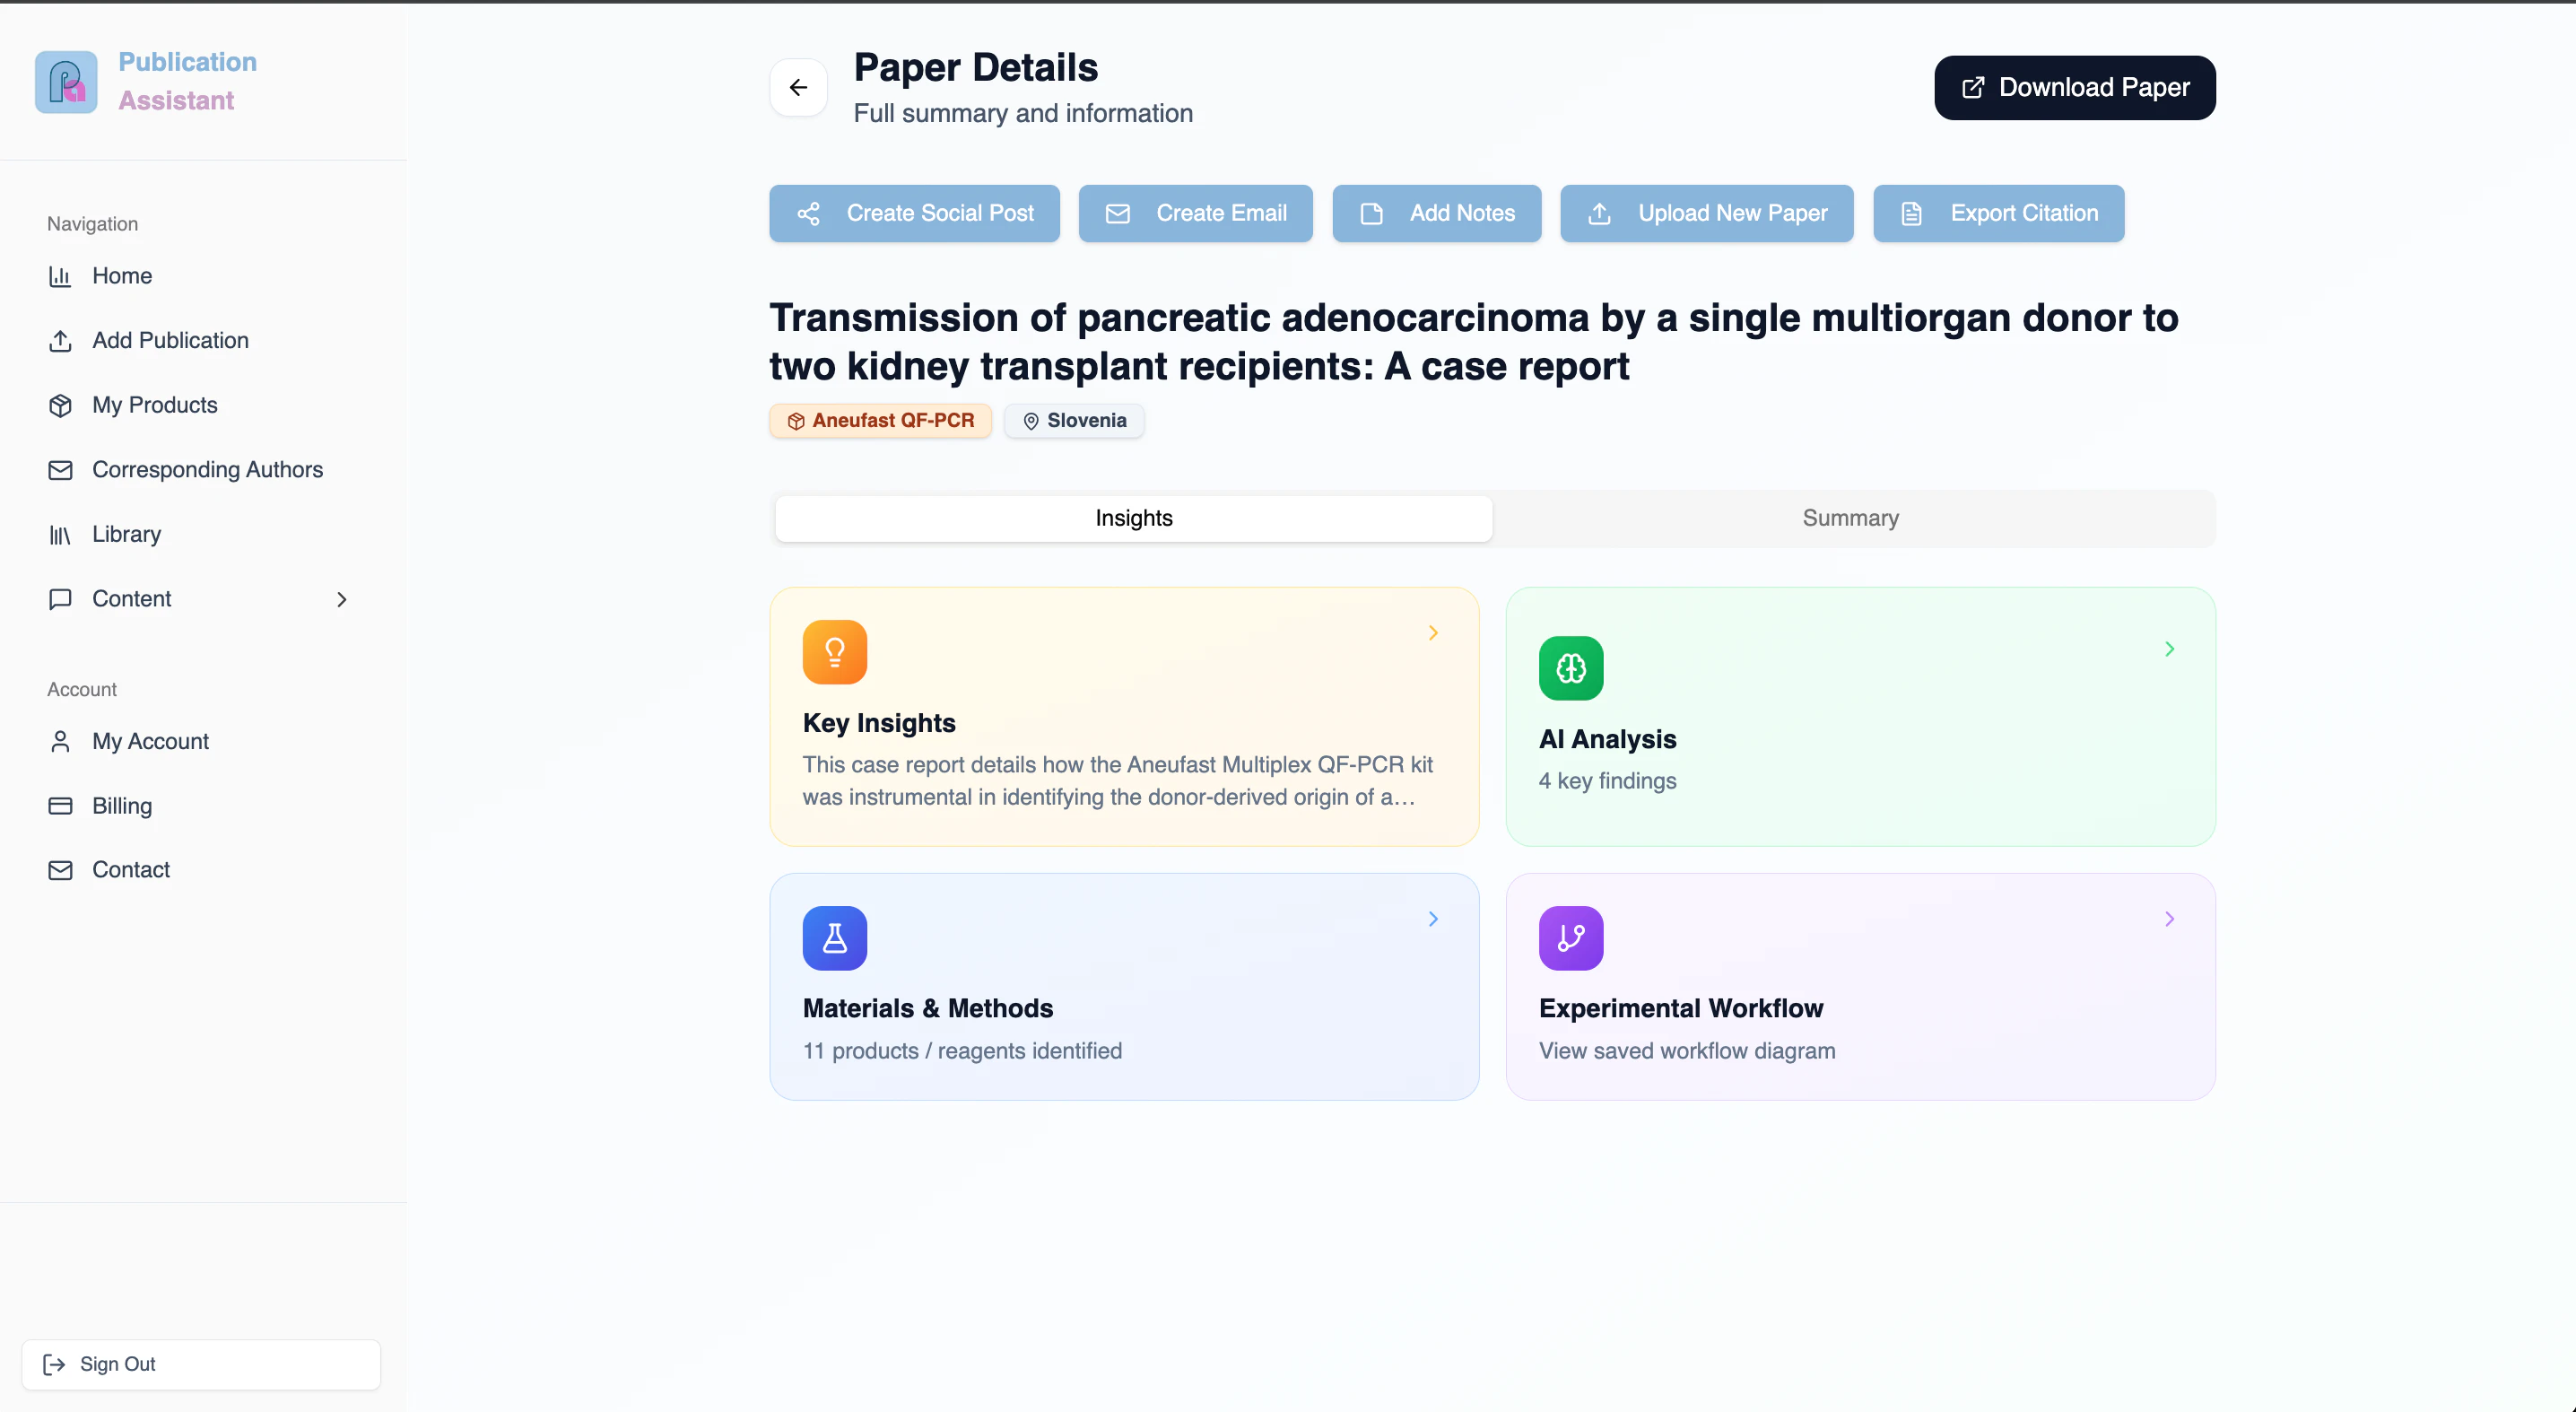Open the Key Insights lightbulb icon
2576x1412 pixels.
[x=834, y=652]
